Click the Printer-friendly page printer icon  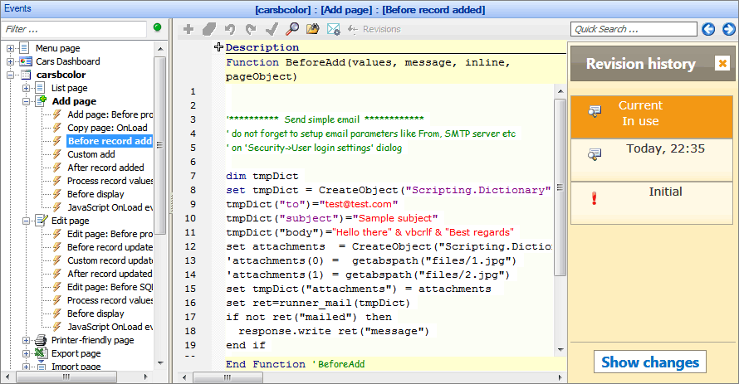click(41, 340)
